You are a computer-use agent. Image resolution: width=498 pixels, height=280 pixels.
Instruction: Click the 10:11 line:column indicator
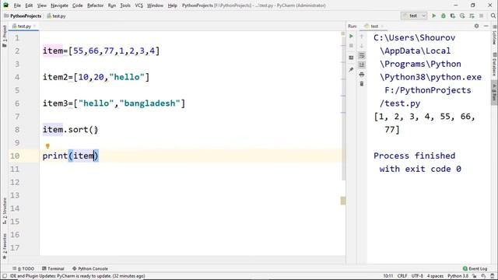pos(388,276)
